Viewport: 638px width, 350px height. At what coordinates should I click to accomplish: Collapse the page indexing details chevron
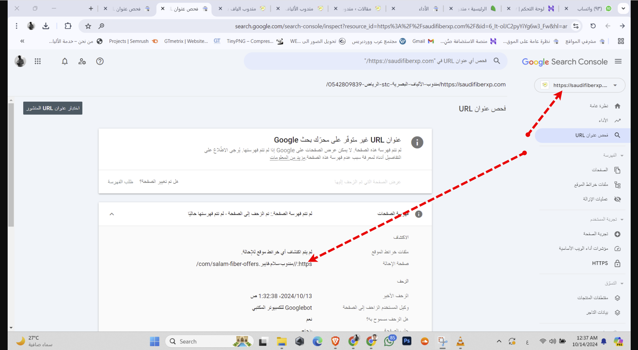click(x=112, y=214)
